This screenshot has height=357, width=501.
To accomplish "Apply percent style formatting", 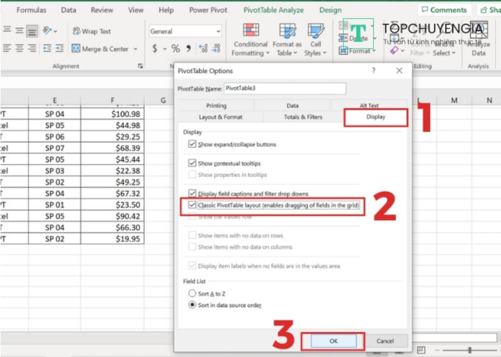I will 175,49.
